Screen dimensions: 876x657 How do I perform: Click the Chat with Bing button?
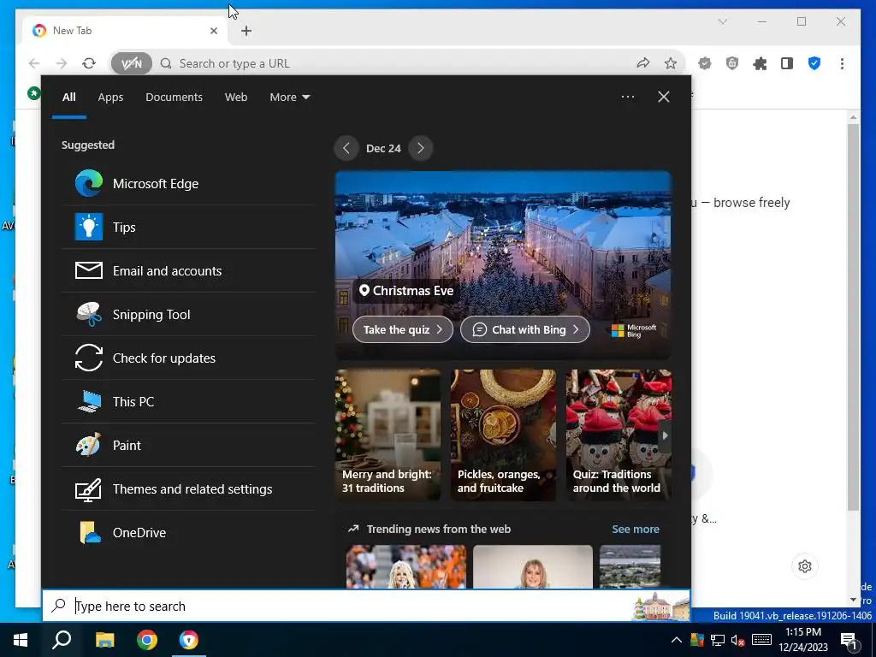[x=525, y=329]
